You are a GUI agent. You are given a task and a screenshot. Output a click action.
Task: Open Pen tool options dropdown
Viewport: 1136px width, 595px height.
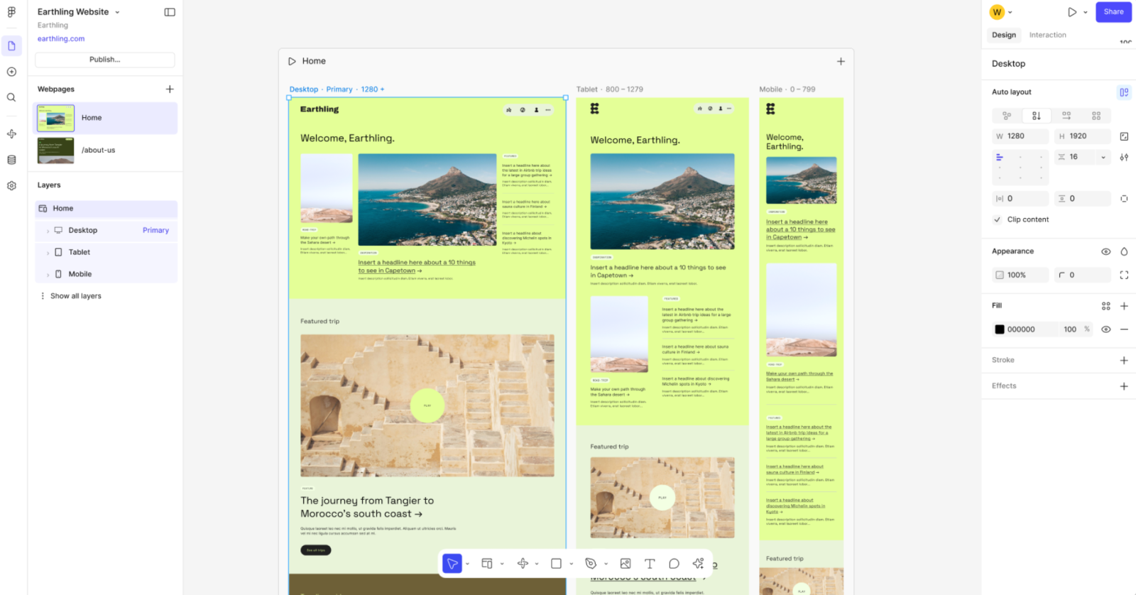[606, 564]
